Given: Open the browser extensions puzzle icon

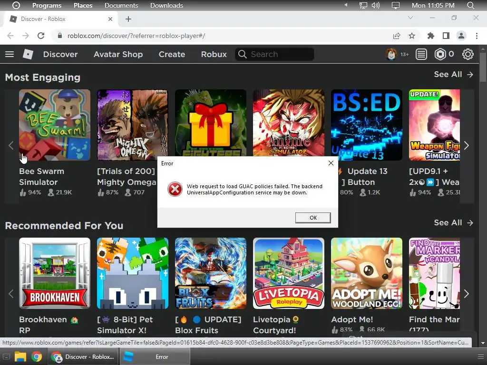Looking at the screenshot, I should click(x=431, y=36).
